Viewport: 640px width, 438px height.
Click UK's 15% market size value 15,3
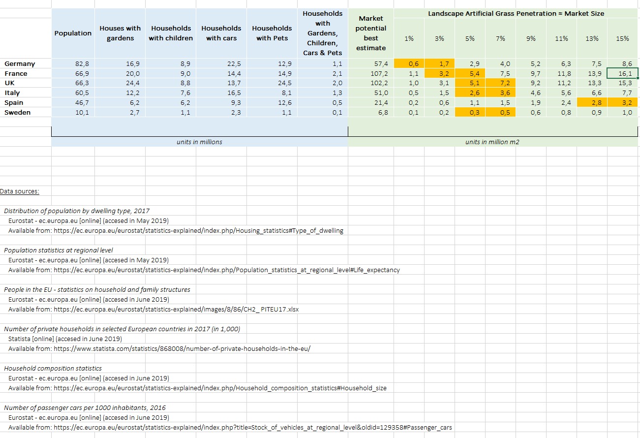pyautogui.click(x=622, y=83)
